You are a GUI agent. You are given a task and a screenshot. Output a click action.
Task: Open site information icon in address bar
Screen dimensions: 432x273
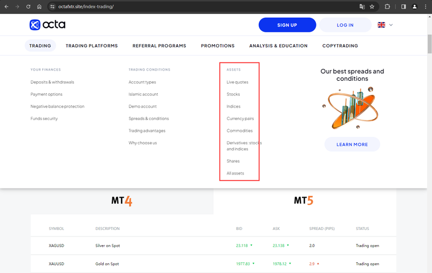point(52,6)
